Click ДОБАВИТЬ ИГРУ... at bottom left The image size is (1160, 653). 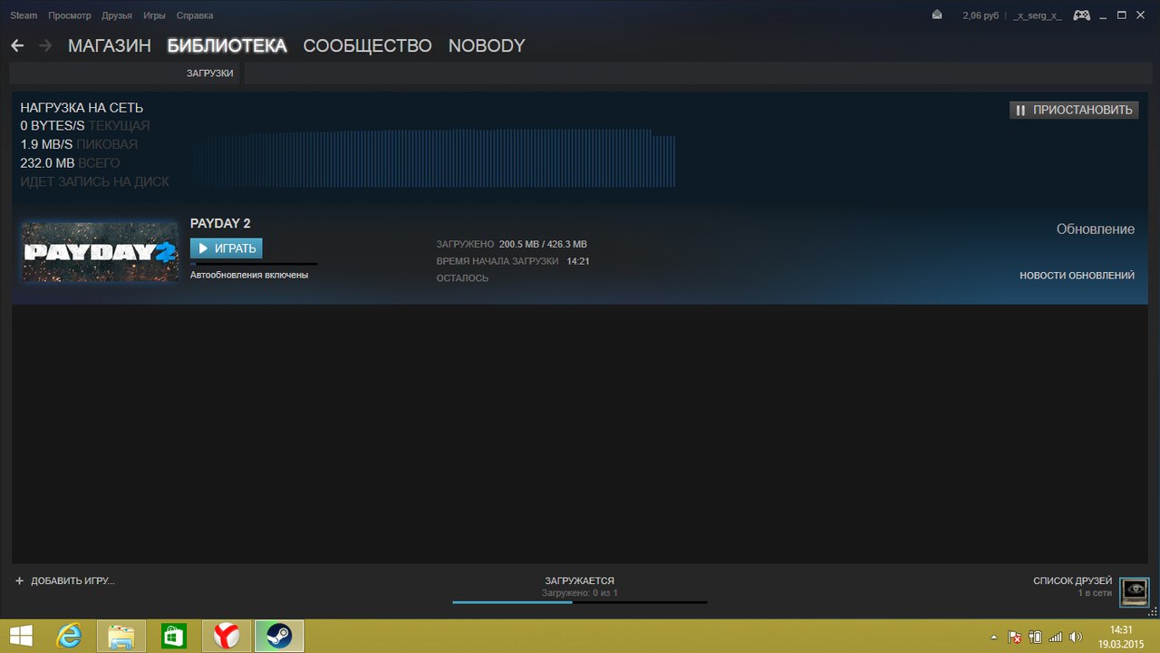72,580
